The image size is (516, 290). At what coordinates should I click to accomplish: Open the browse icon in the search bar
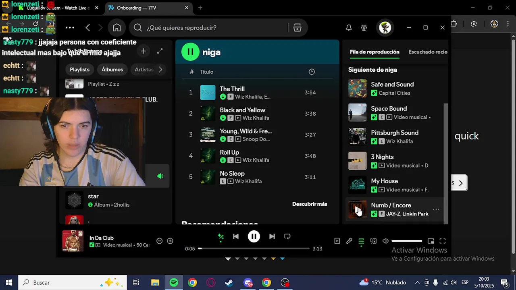pos(298,28)
